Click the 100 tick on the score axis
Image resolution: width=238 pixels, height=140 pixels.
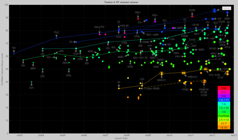point(6,5)
